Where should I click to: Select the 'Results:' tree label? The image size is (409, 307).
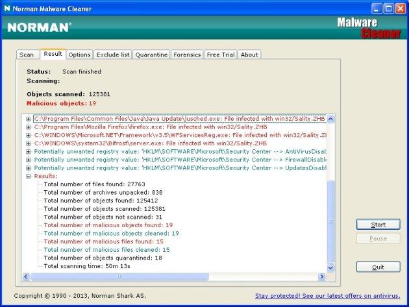(x=45, y=176)
